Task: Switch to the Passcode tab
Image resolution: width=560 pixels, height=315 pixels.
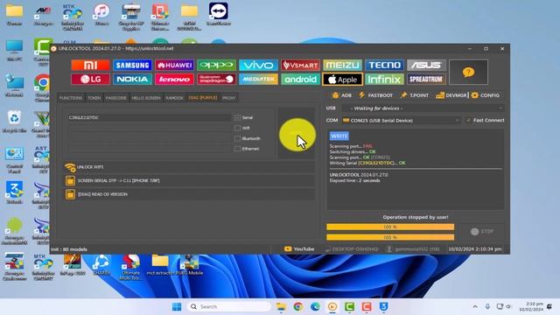Action: (x=115, y=98)
